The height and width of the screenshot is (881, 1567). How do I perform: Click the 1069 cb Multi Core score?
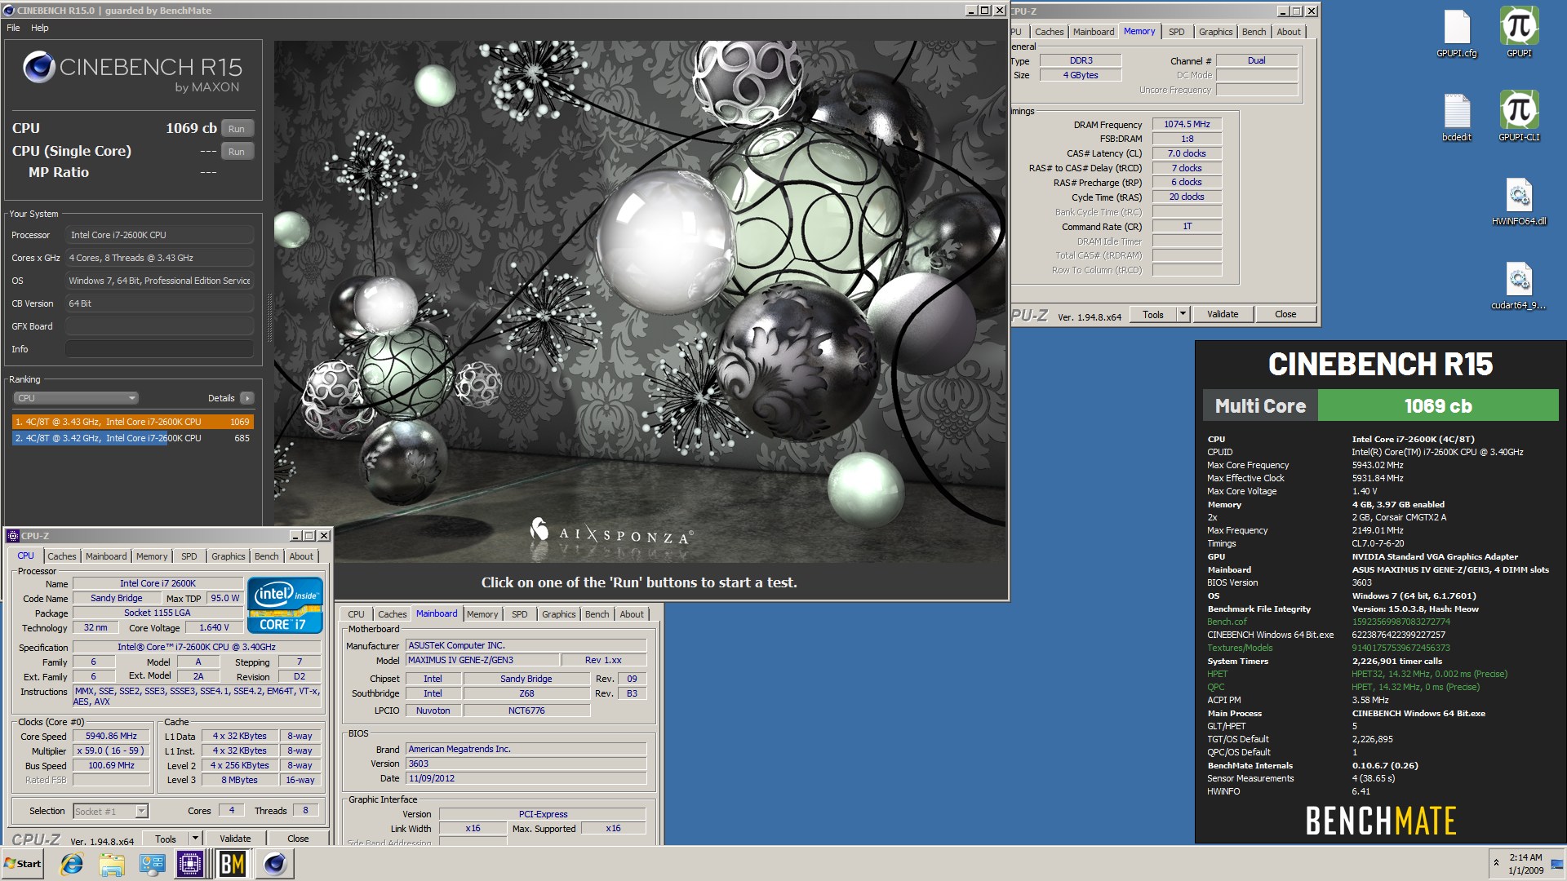(1438, 406)
